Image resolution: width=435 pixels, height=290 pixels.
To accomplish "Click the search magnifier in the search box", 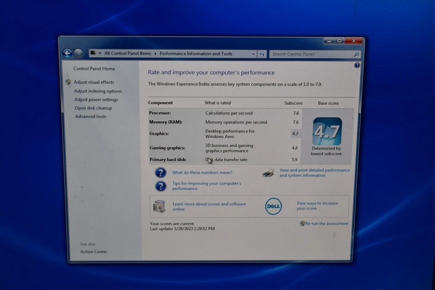I will [357, 54].
